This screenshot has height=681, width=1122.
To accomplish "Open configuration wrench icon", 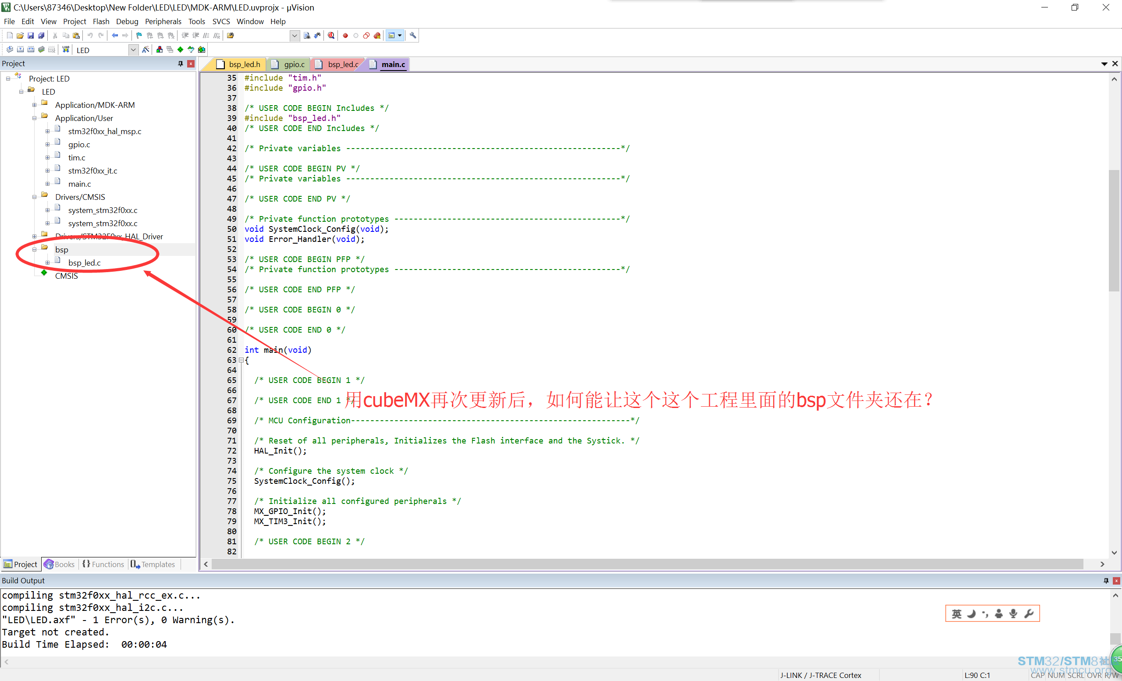I will [412, 35].
